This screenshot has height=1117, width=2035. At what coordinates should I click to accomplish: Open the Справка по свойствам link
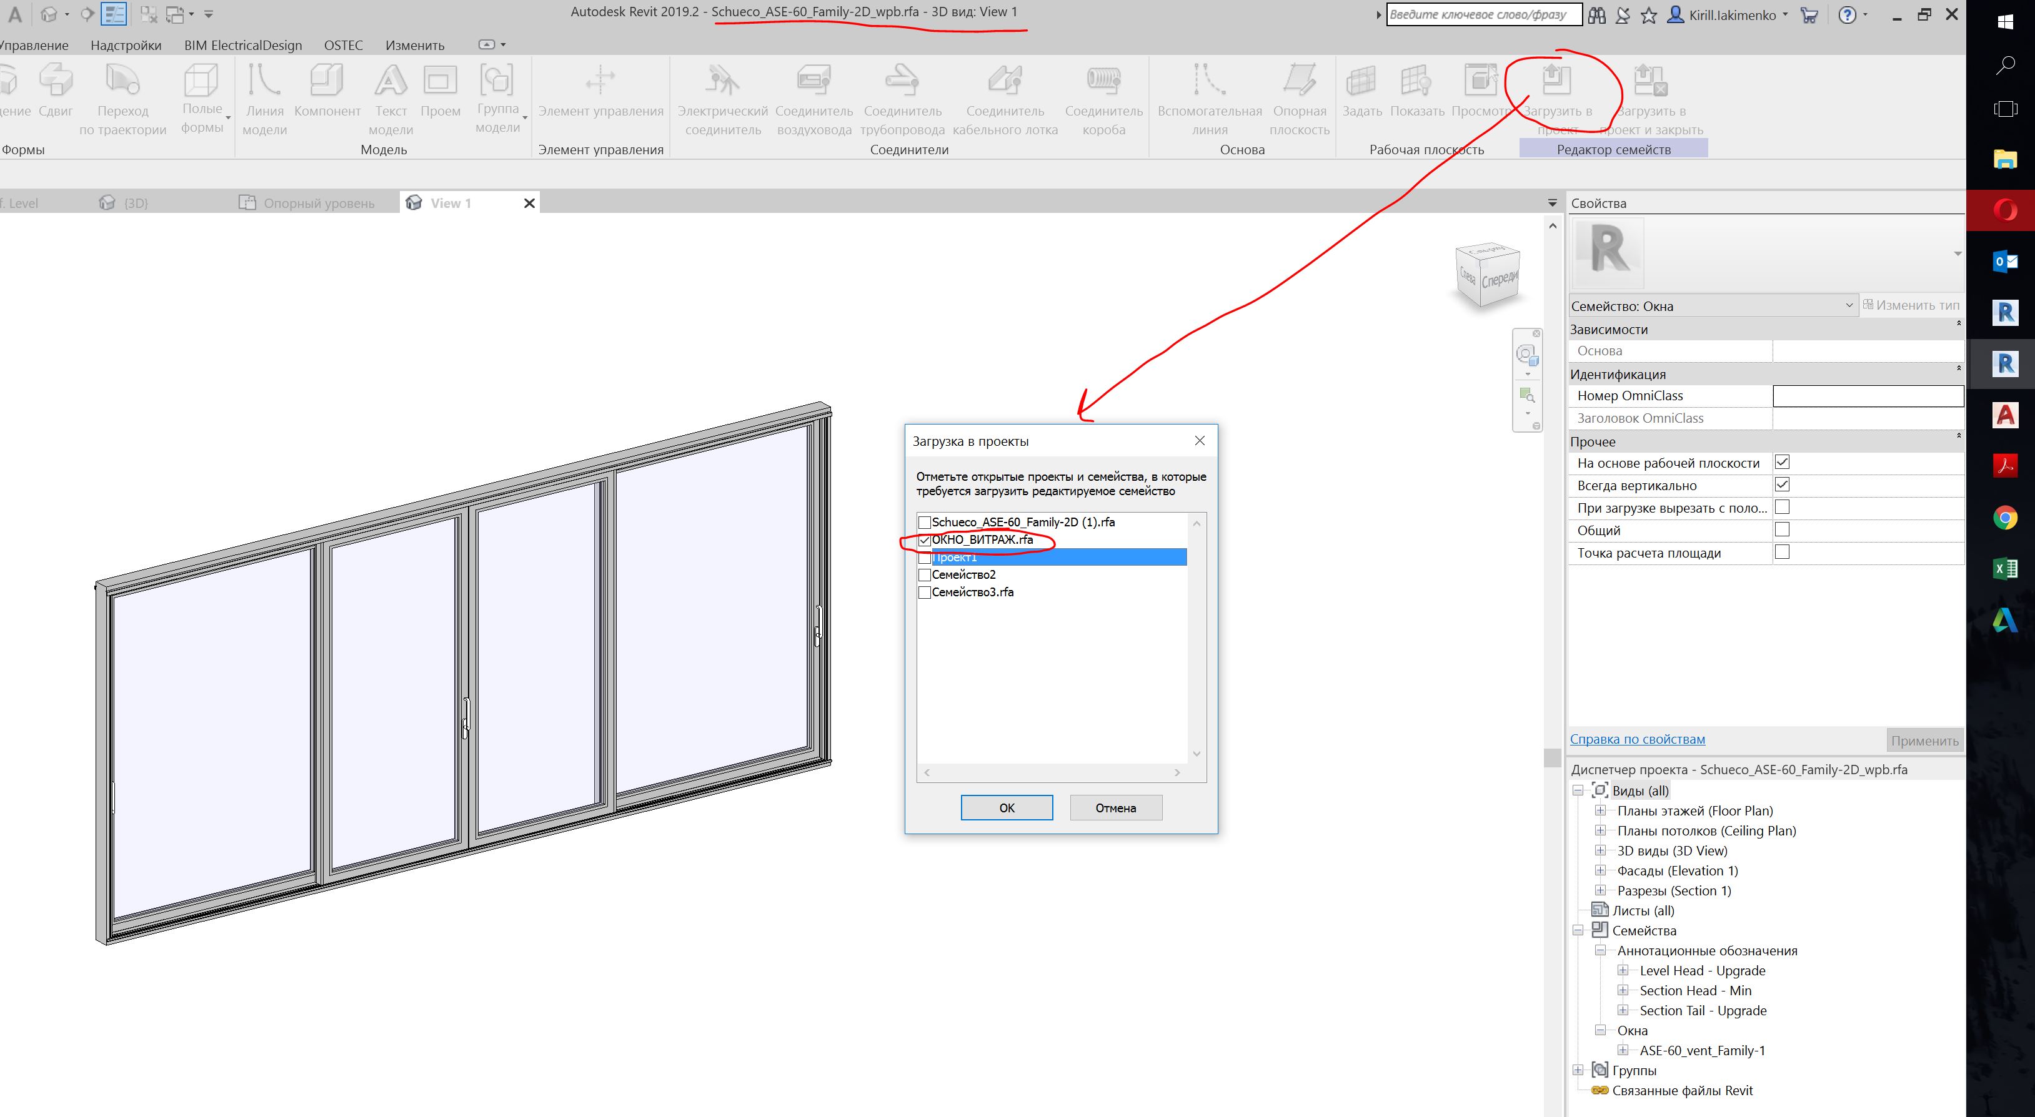(1637, 739)
